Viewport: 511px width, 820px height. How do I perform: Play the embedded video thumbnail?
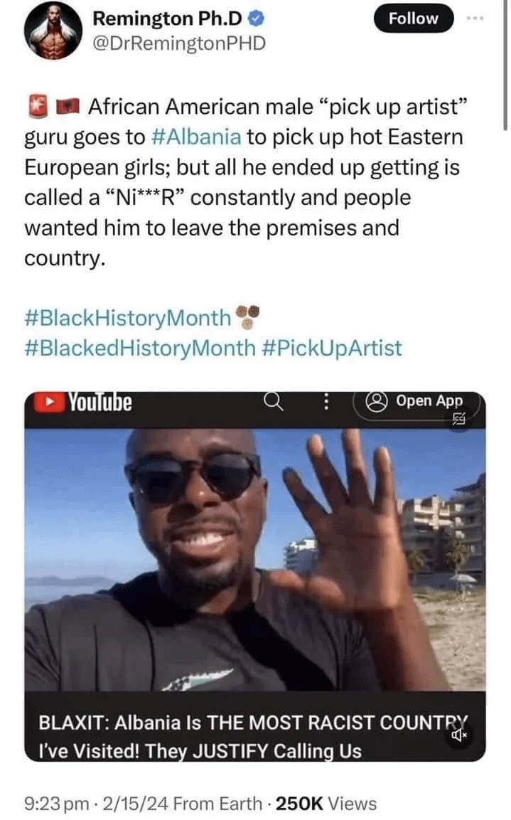[255, 560]
